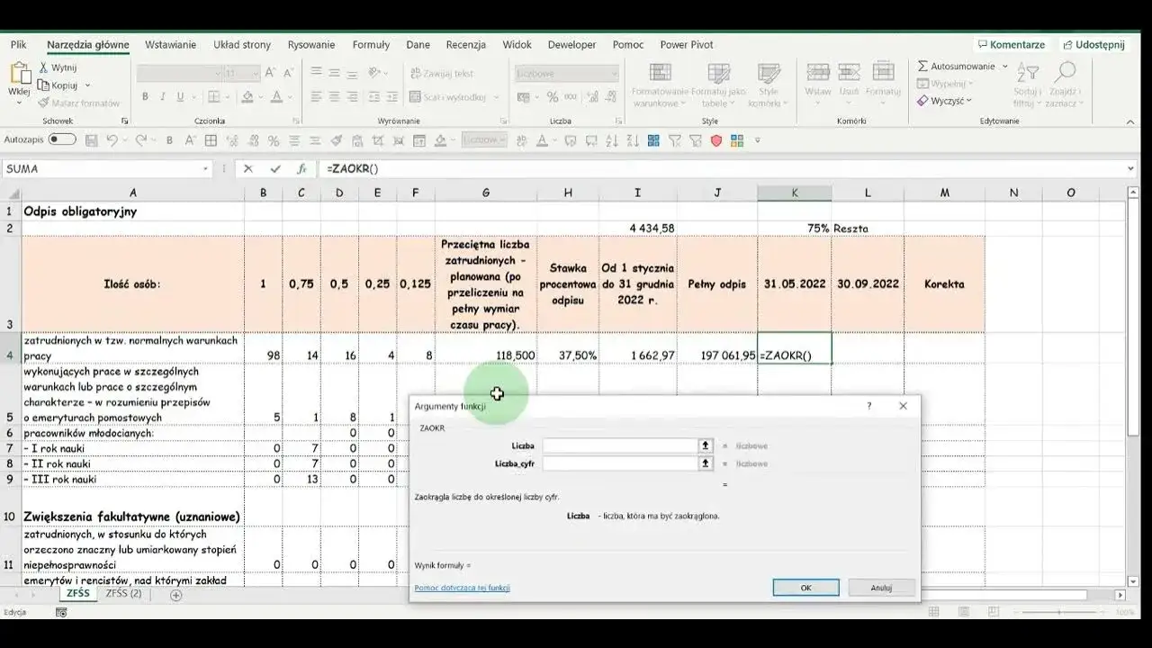Click collapse range button next to Liczba_cyfr
Image resolution: width=1152 pixels, height=648 pixels.
[x=706, y=463]
